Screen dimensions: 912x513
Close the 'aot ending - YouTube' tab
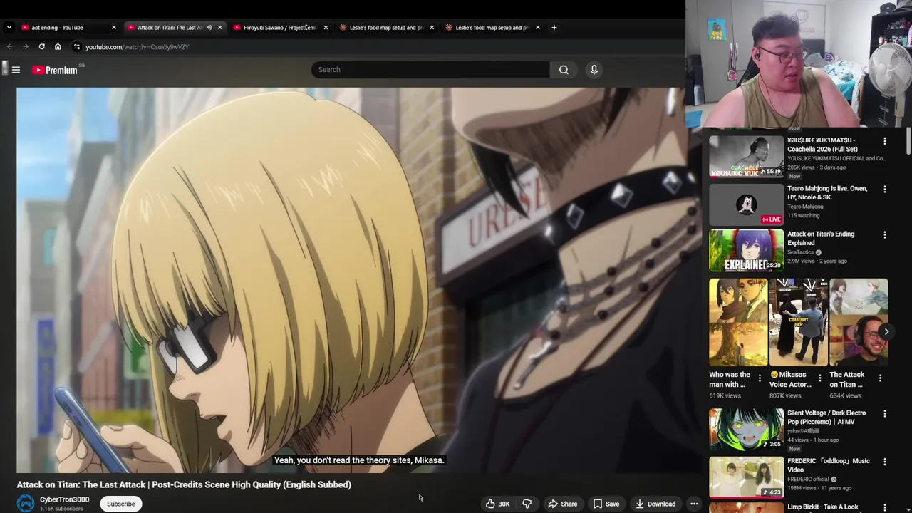point(113,28)
